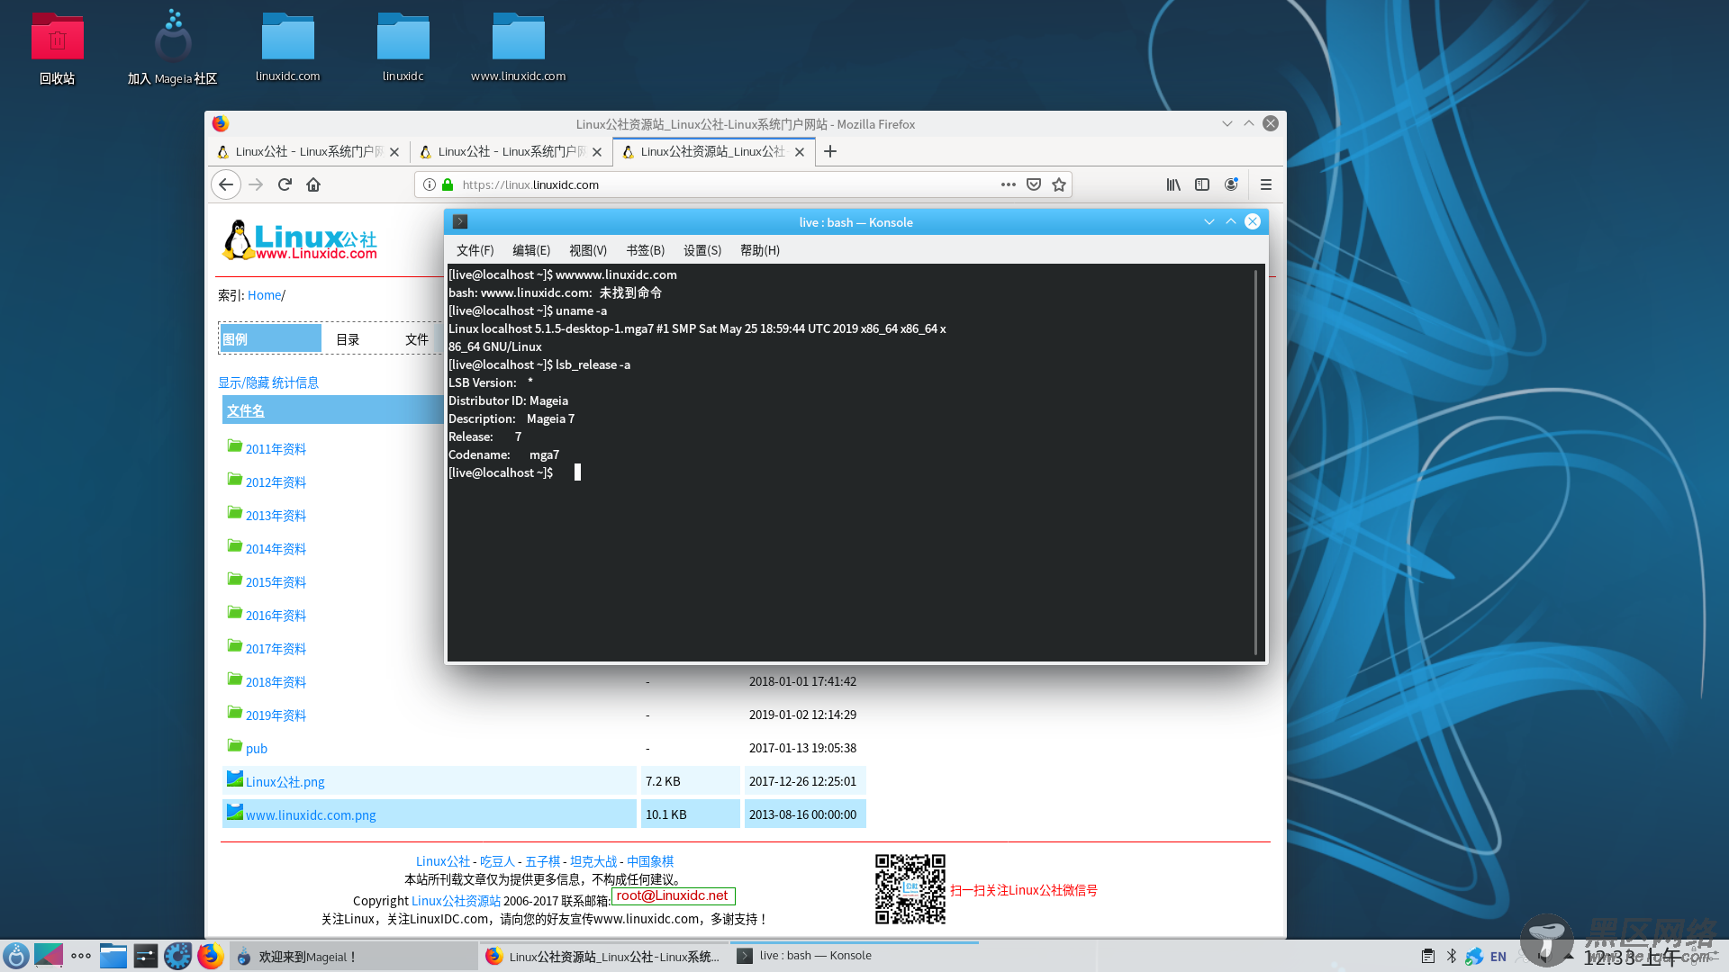Show Firefox sidebars
The image size is (1729, 972).
[1202, 184]
